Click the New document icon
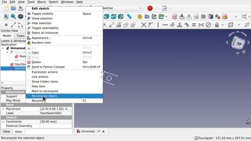The width and height of the screenshot is (251, 141). pyautogui.click(x=6, y=8)
